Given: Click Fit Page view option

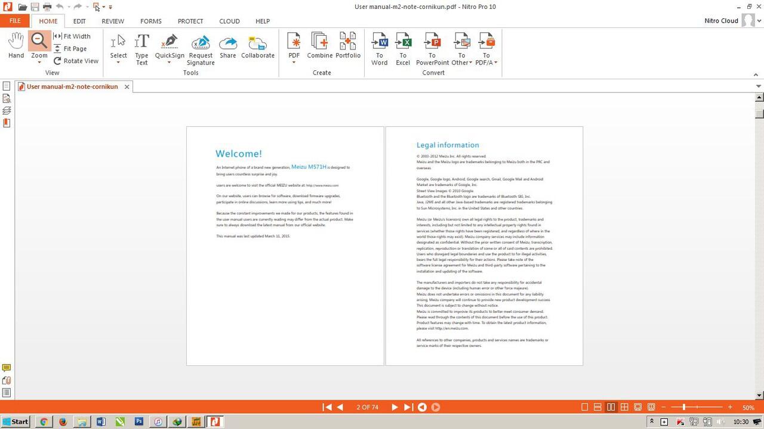Looking at the screenshot, I should tap(70, 49).
